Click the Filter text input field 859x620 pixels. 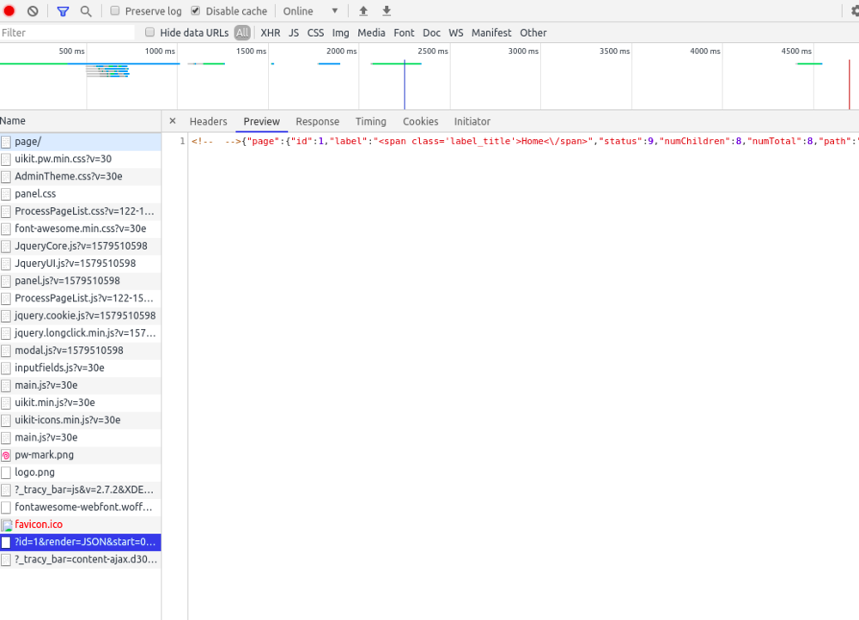coord(67,33)
